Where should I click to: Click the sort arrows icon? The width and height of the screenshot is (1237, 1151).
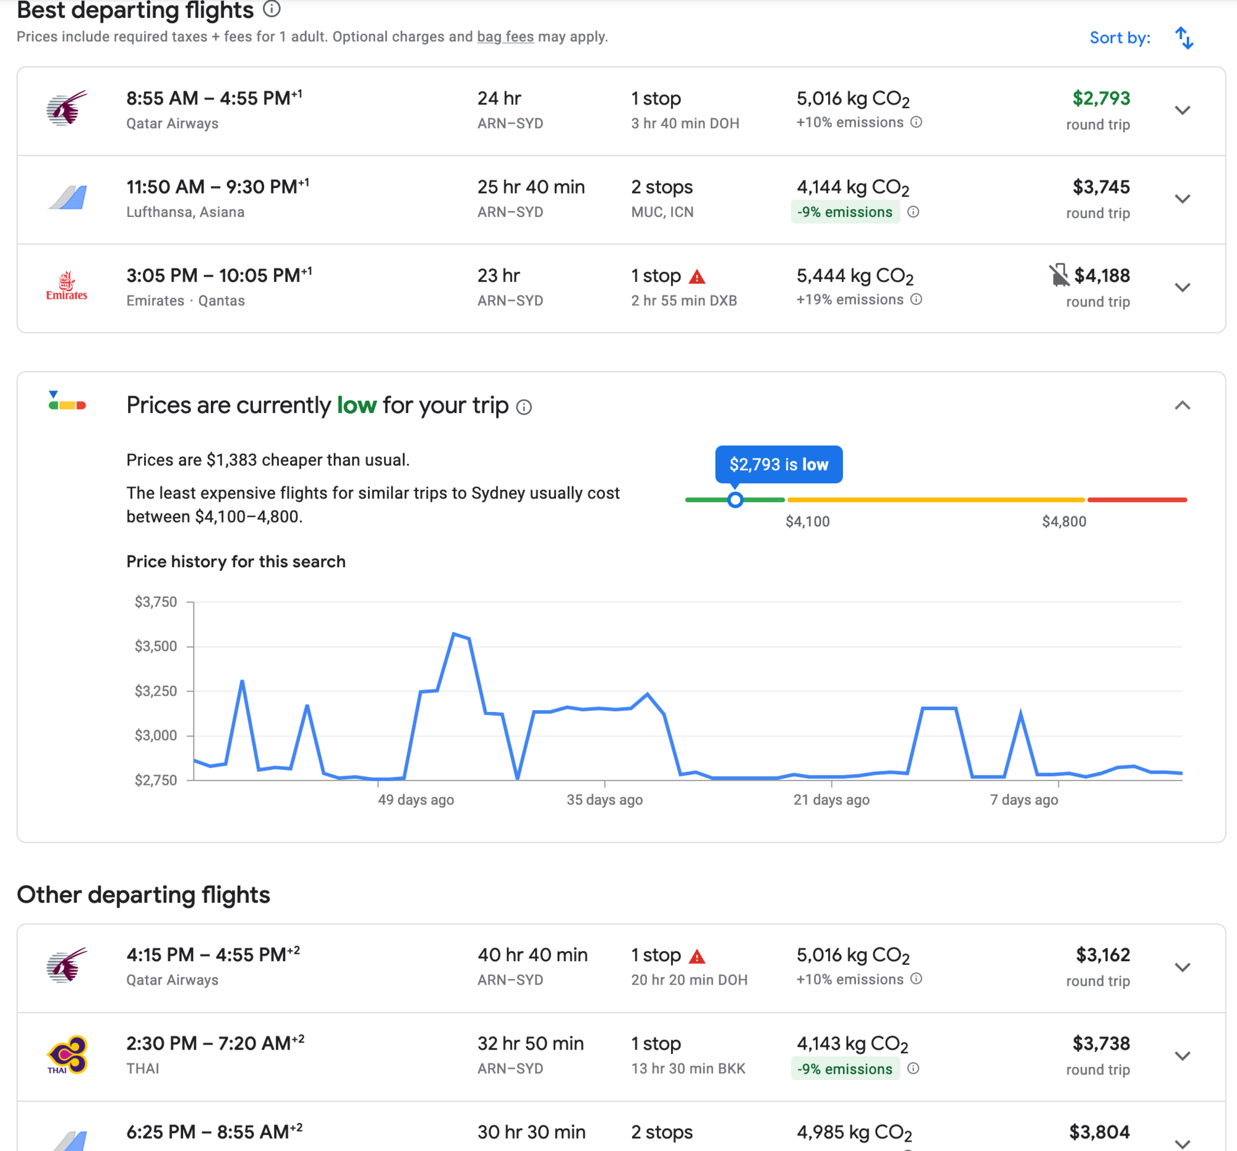pyautogui.click(x=1183, y=38)
